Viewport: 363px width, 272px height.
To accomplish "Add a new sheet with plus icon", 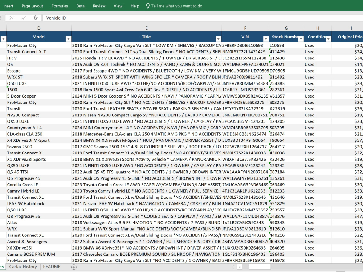I will (x=74, y=267).
